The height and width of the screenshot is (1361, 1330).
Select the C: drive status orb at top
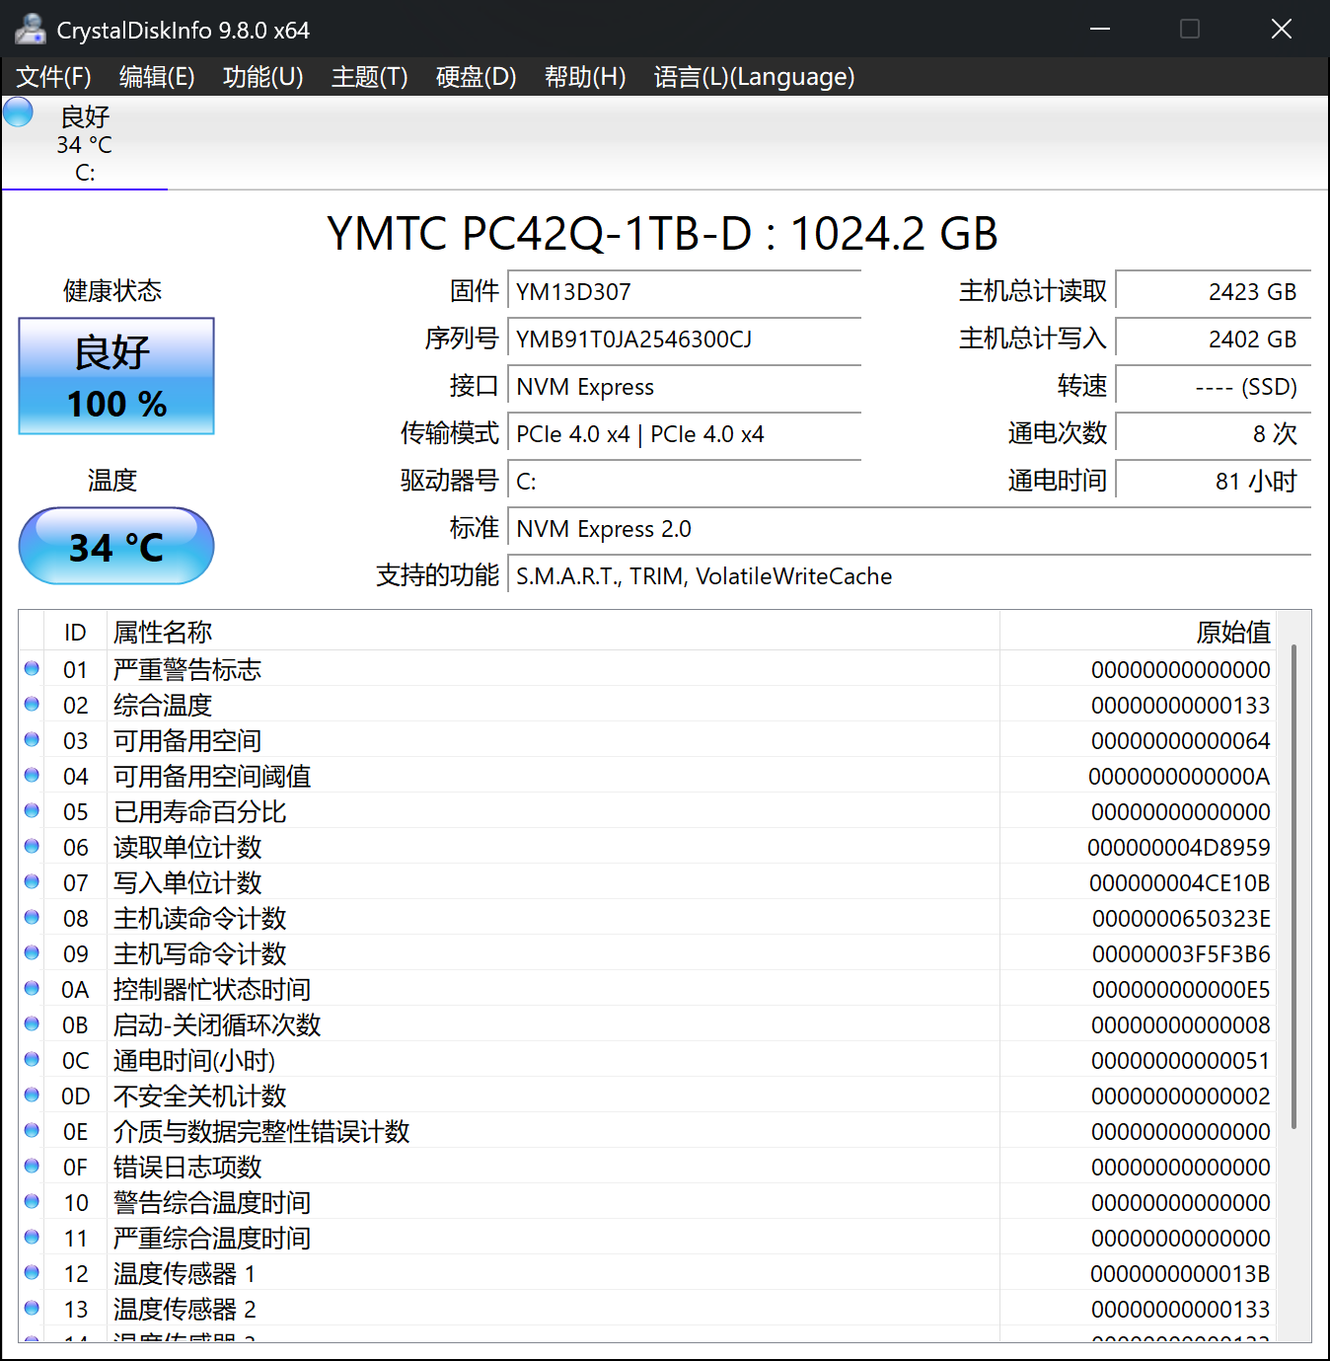[19, 112]
